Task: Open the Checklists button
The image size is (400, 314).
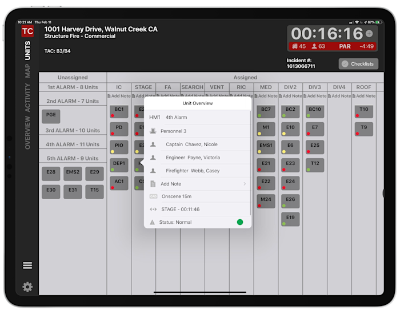Action: [x=358, y=64]
